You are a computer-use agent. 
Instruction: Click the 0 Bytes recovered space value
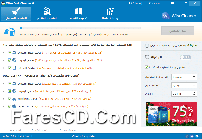(x=192, y=45)
